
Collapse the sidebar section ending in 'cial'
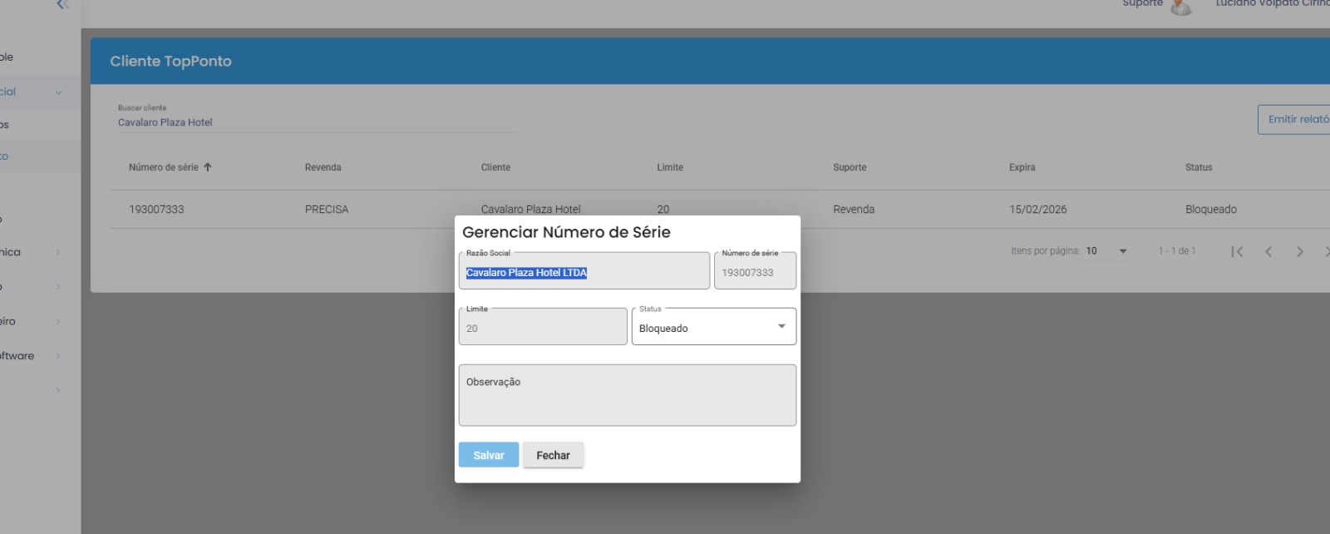pos(58,92)
